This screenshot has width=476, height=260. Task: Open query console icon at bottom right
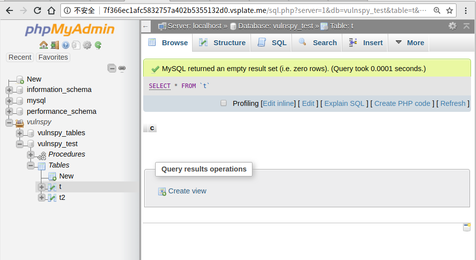[467, 227]
